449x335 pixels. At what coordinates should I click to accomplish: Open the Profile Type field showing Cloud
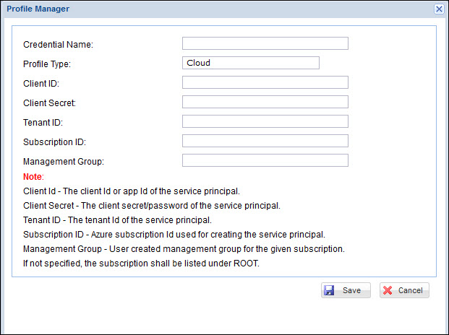point(250,63)
